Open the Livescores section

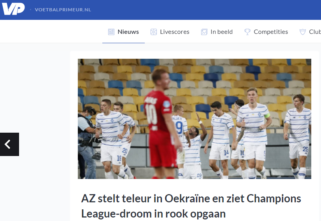click(175, 32)
